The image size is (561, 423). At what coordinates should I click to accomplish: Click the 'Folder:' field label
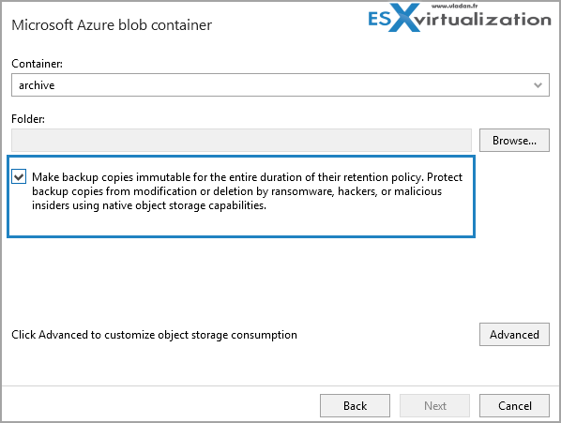[28, 119]
